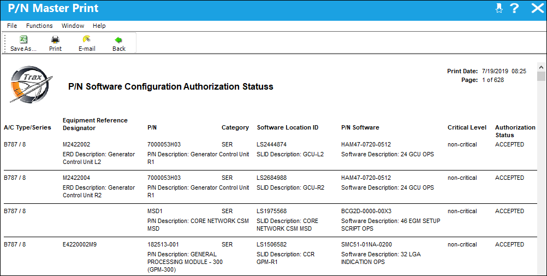
Task: Click part number 182513-001
Action: 163,244
